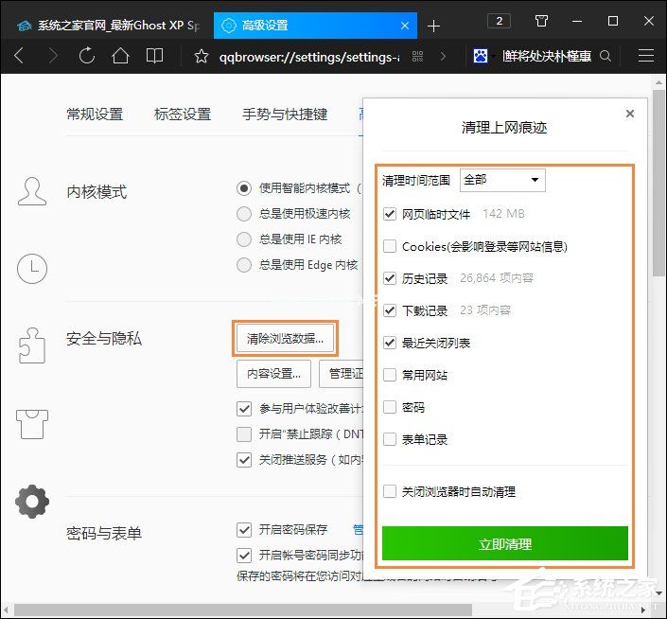Open the settings gear sidebar icon
This screenshot has width=667, height=619.
32,502
